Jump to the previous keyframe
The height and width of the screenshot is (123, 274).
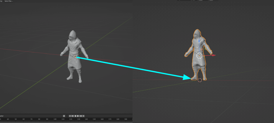tap(73, 116)
